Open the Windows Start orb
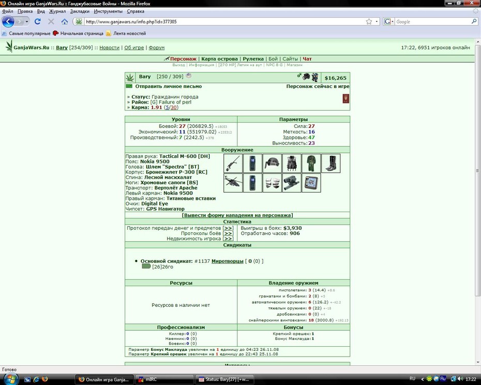Viewport: 481px width, 385px height. coord(10,379)
